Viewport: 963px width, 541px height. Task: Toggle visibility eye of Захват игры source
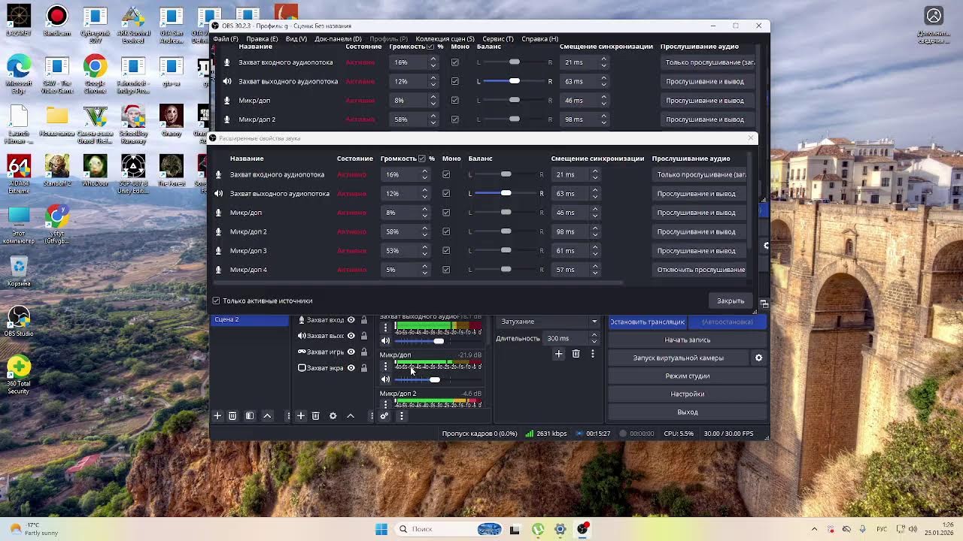point(351,352)
